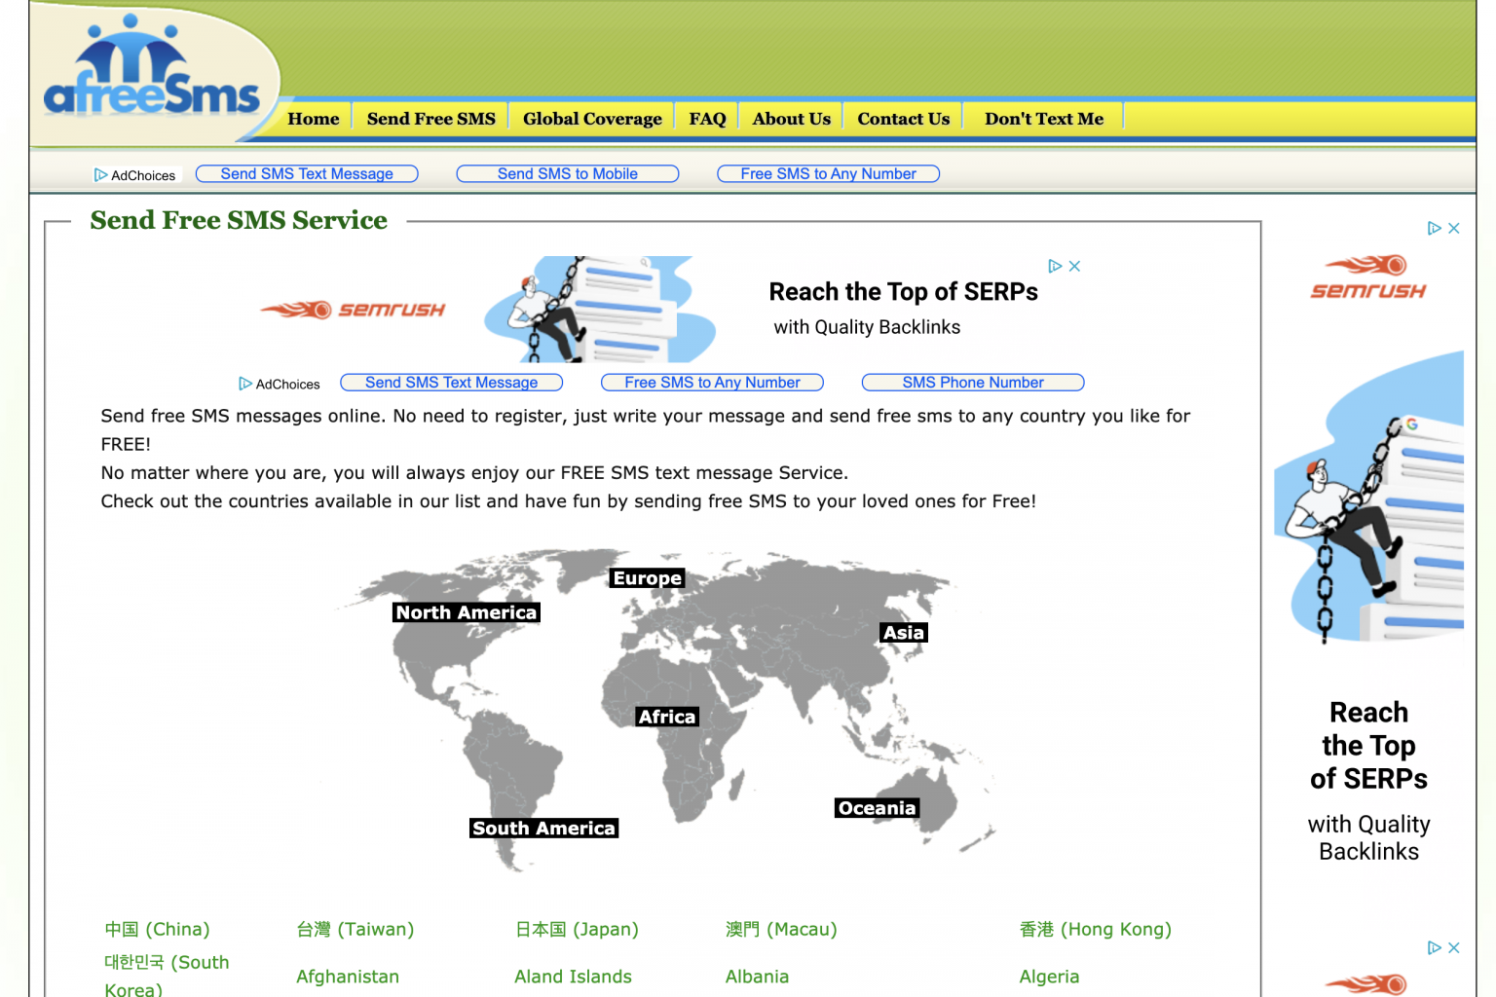Open the Afghanistan country link
This screenshot has width=1496, height=997.
point(348,977)
